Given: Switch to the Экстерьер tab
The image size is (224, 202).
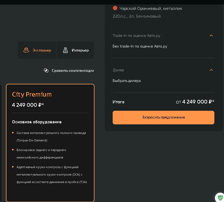Looking at the screenshot, I should tap(37, 50).
